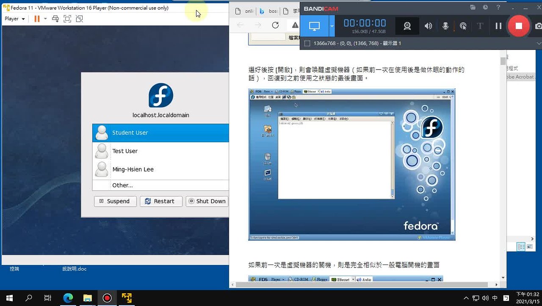Open taskbar clock showing 下午 01:32
Screen dimensions: 542x306
(528, 298)
